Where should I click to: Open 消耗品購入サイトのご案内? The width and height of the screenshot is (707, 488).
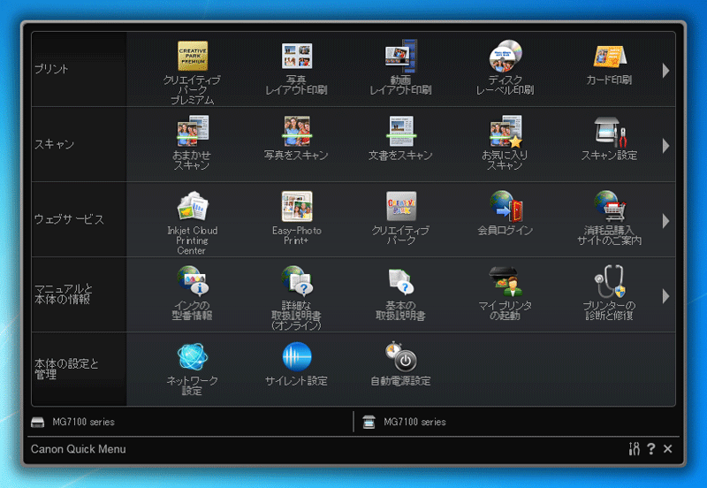pyautogui.click(x=610, y=207)
